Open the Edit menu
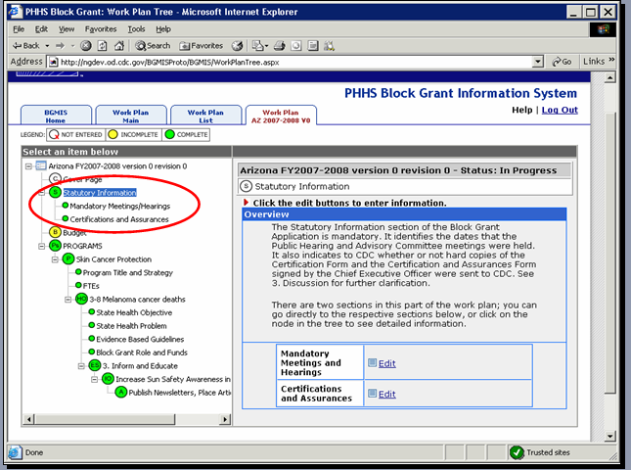The height and width of the screenshot is (470, 631). [41, 29]
